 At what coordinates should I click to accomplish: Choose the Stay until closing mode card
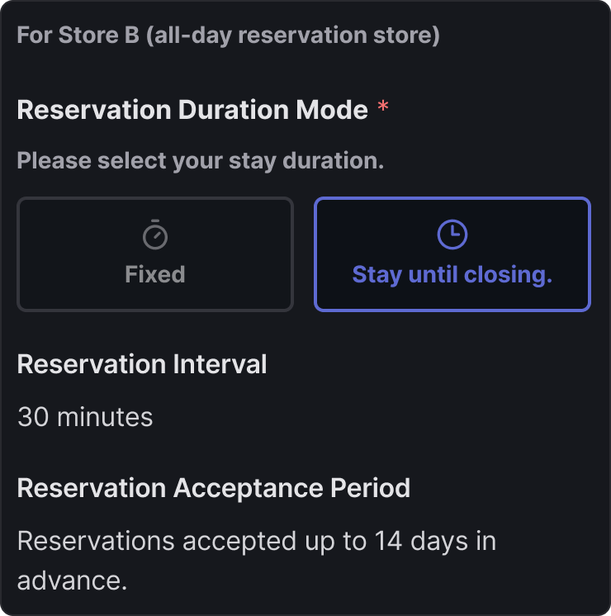pos(452,254)
